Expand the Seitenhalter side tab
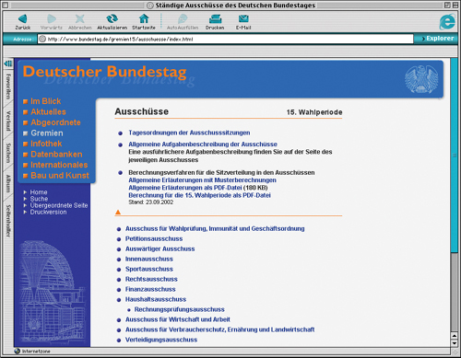Viewport: 461px width, 358px height. (8, 221)
